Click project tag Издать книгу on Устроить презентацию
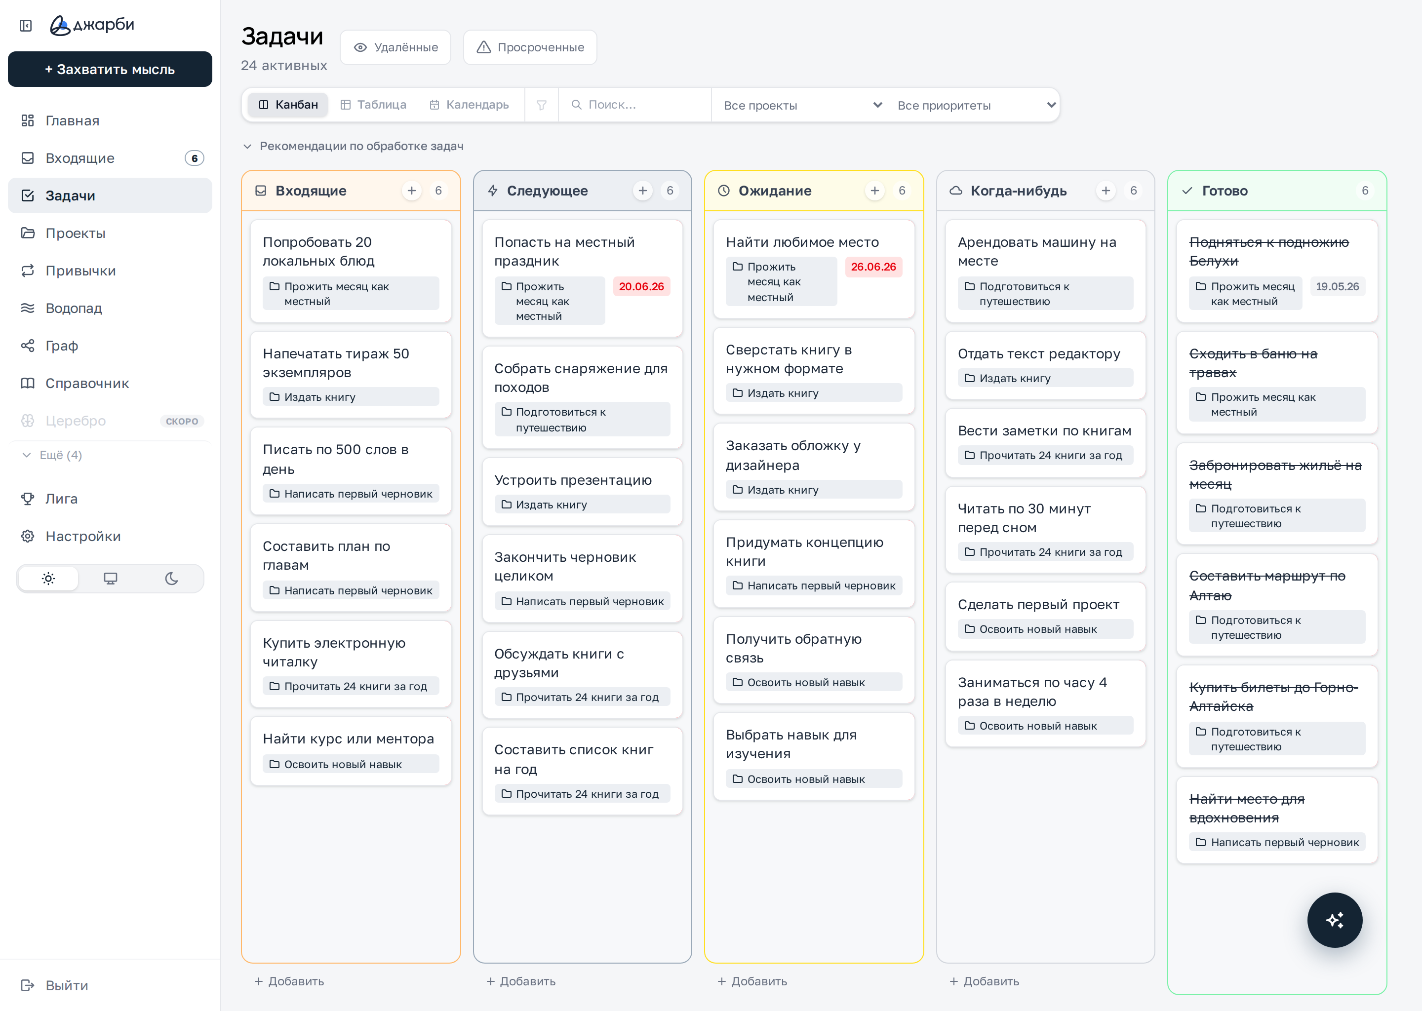Viewport: 1422px width, 1011px height. [x=582, y=504]
